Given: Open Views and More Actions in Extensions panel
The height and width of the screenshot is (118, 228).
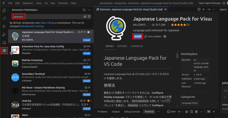Looking at the screenshot, I should [x=89, y=10].
